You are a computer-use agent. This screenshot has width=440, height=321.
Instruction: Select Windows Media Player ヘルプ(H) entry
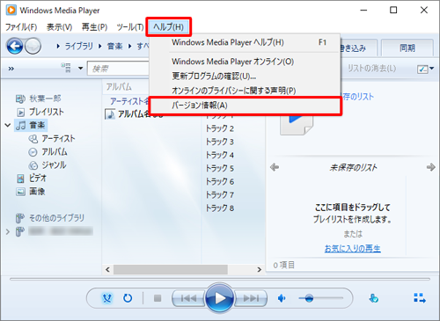[245, 42]
